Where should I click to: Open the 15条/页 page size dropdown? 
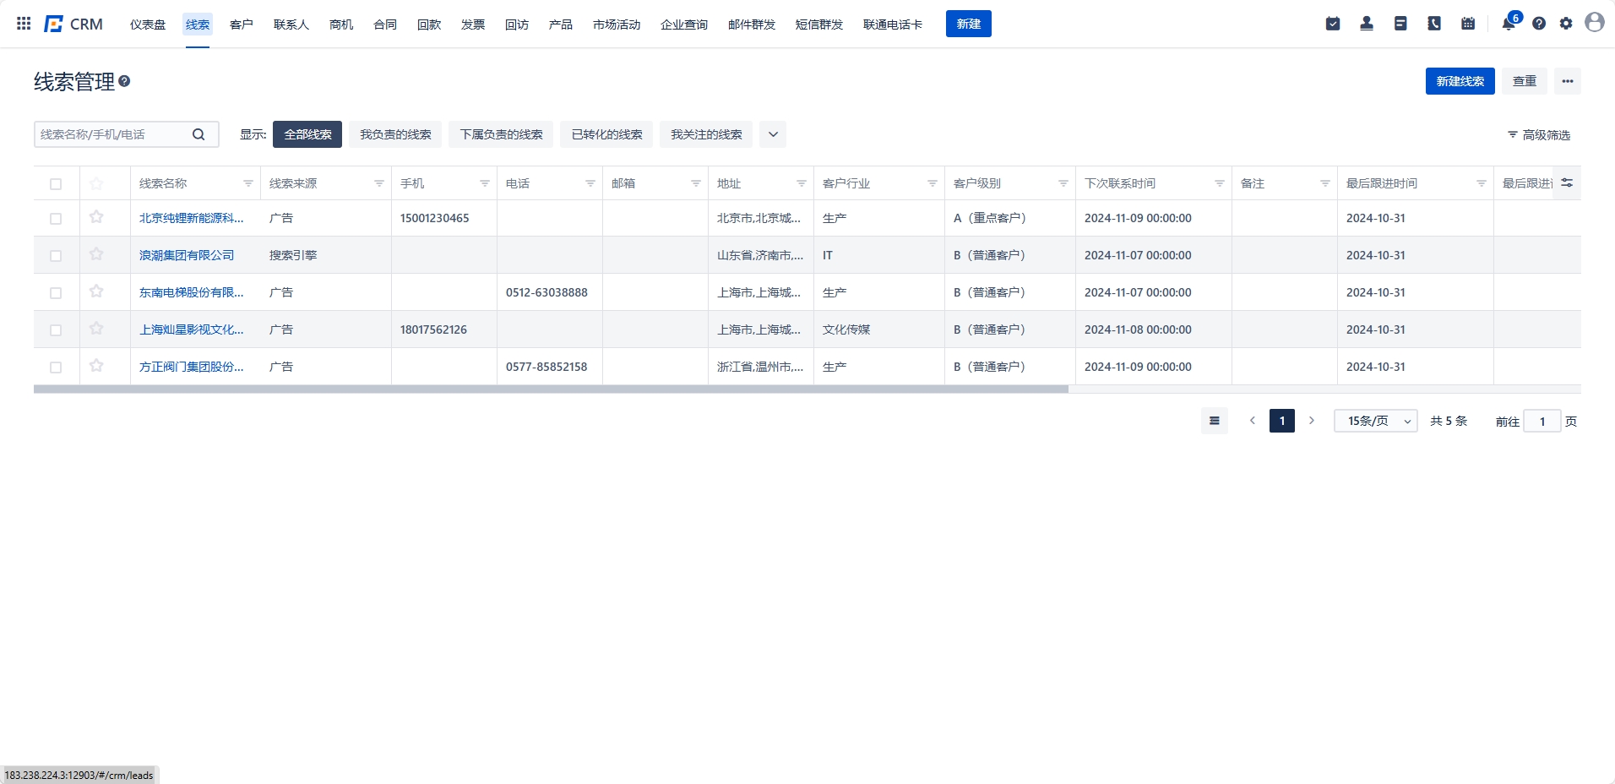click(x=1376, y=421)
